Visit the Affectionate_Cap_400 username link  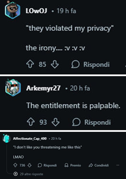point(30,139)
